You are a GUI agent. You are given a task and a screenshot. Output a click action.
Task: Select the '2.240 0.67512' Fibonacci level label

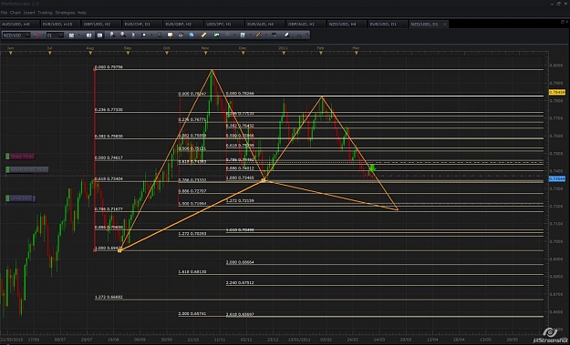(x=240, y=282)
